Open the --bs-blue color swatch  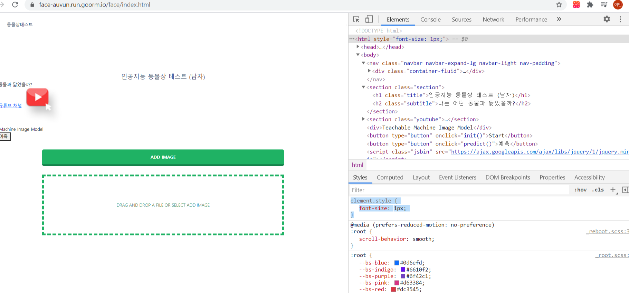[x=397, y=263]
